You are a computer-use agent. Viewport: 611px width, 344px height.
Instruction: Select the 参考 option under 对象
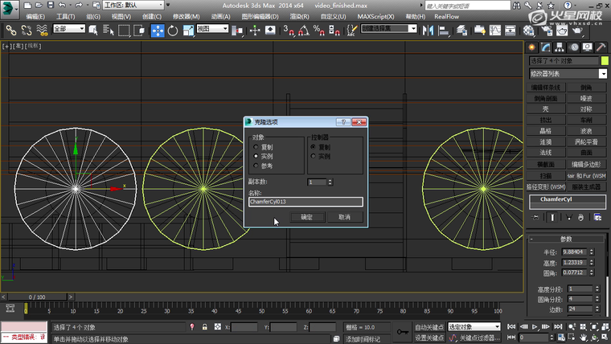click(x=256, y=166)
